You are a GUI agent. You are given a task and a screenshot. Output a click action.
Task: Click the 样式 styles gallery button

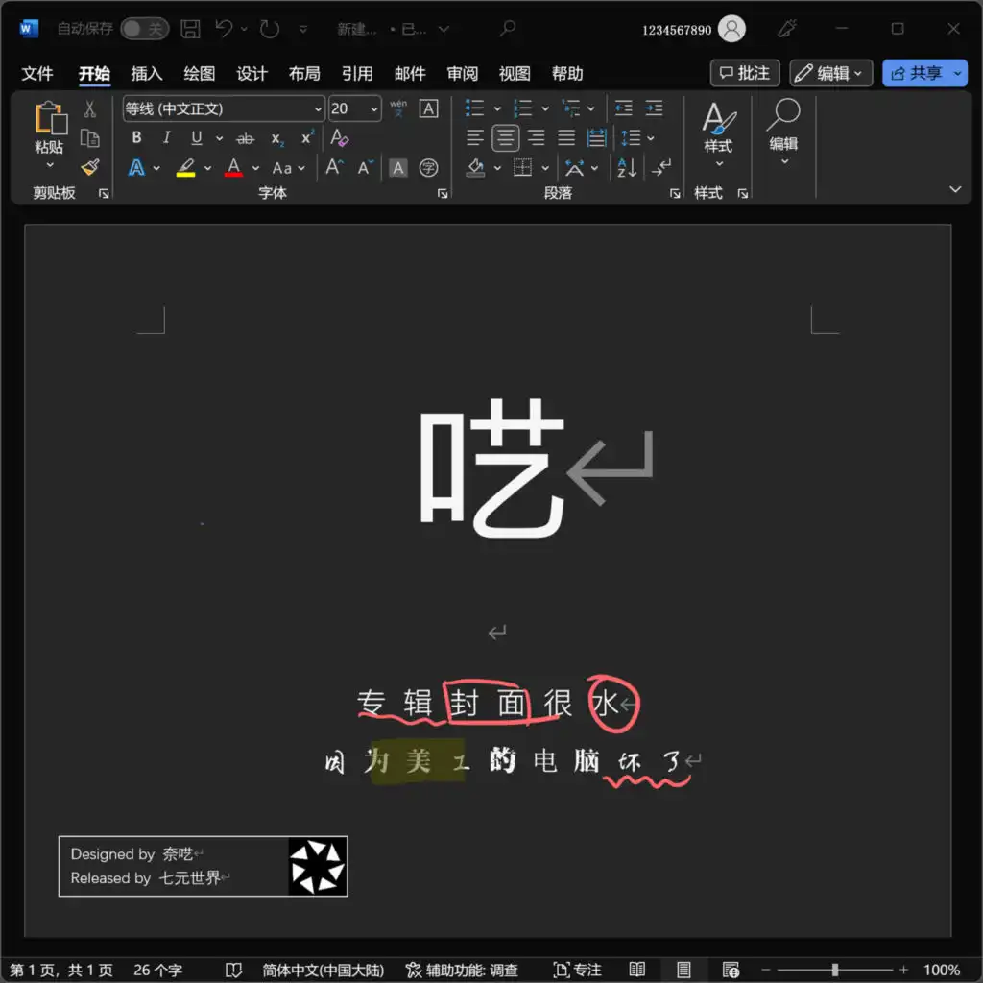point(718,133)
